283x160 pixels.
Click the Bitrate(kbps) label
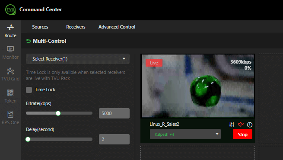pos(38,103)
